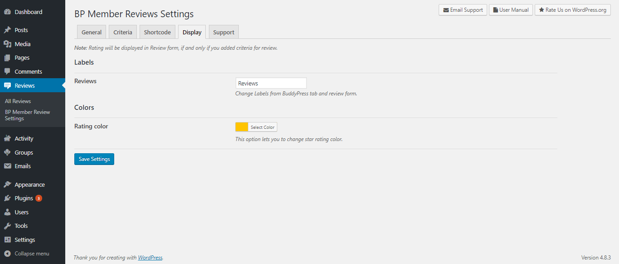Viewport: 619px width, 264px height.
Task: Open the WordPress footer link
Action: pyautogui.click(x=150, y=258)
